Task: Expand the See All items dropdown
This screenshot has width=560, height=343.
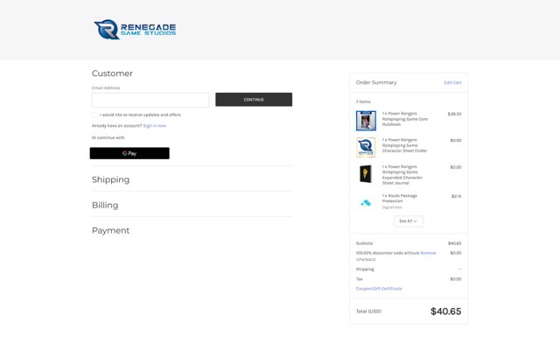Action: click(409, 221)
